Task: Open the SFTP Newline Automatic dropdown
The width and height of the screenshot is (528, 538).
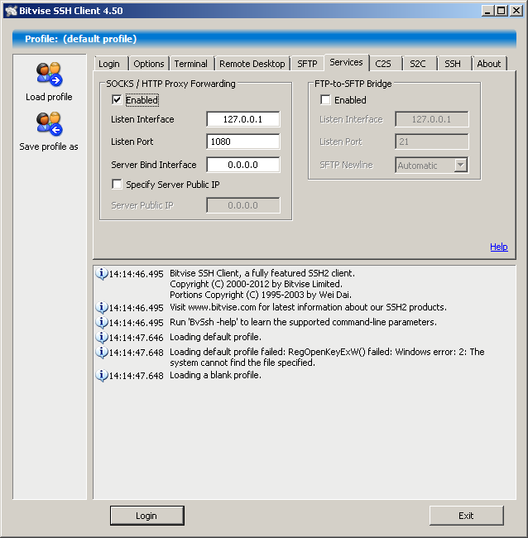Action: tap(461, 165)
